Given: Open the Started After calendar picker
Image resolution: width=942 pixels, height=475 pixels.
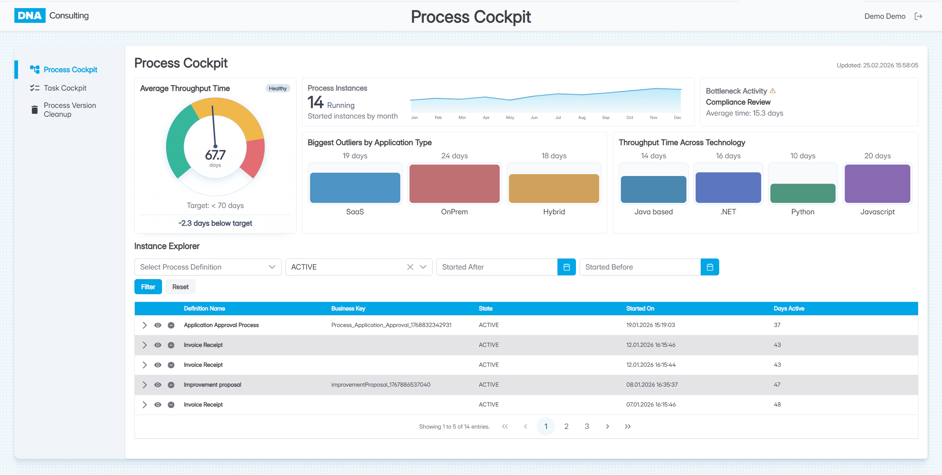Looking at the screenshot, I should click(x=566, y=267).
